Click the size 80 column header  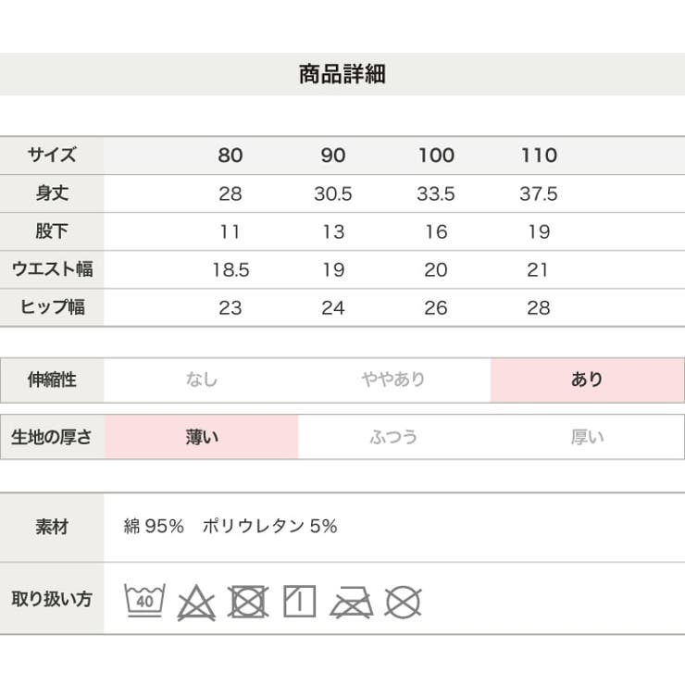[230, 156]
